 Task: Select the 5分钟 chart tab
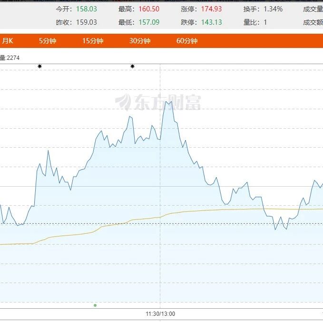point(48,41)
